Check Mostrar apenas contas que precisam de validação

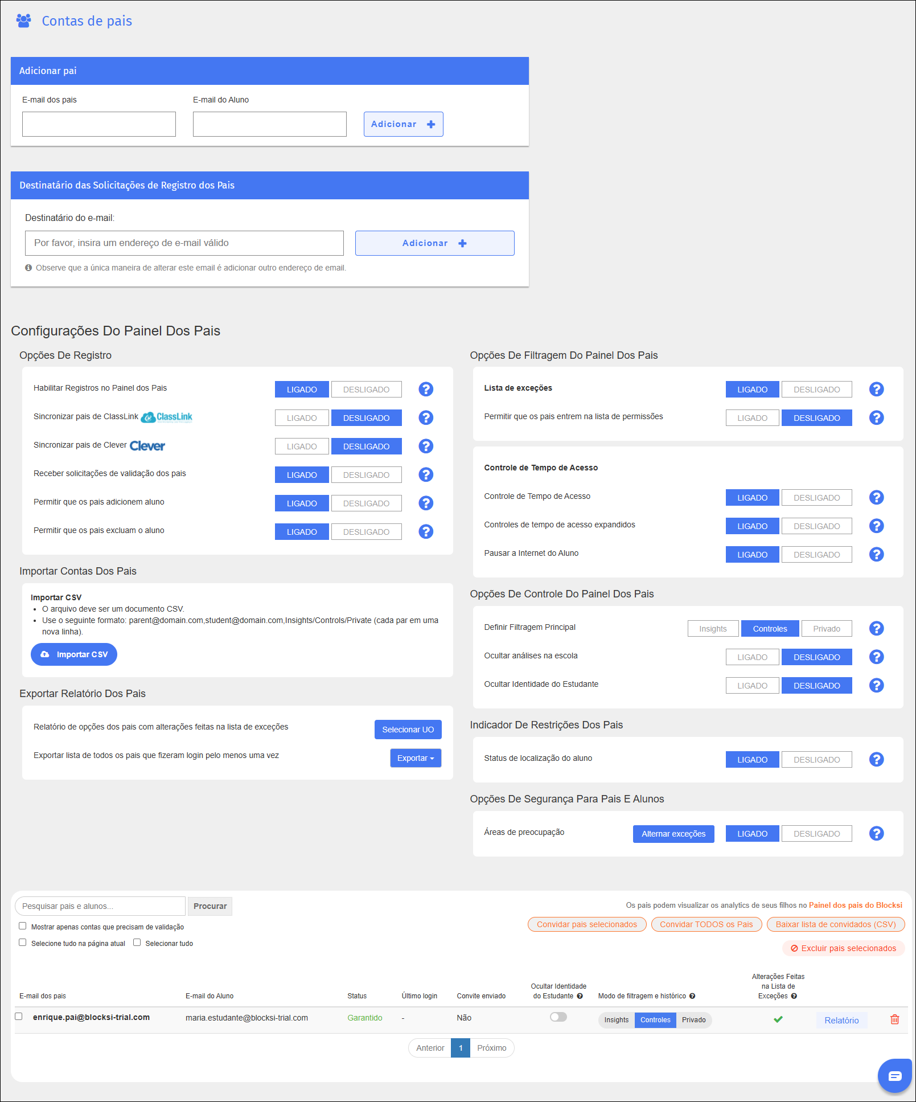tap(23, 926)
